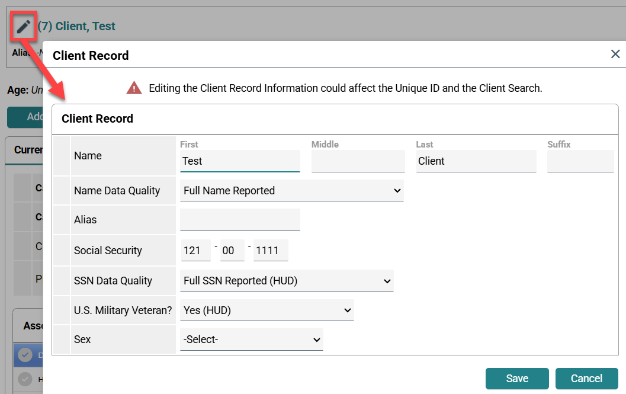This screenshot has height=394, width=626.
Task: Open the U.S. Military Veteran dropdown
Action: coord(267,310)
